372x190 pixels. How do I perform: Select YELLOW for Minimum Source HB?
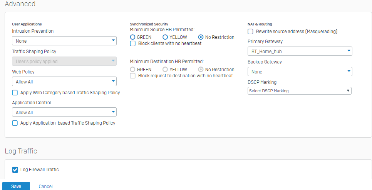pyautogui.click(x=165, y=37)
